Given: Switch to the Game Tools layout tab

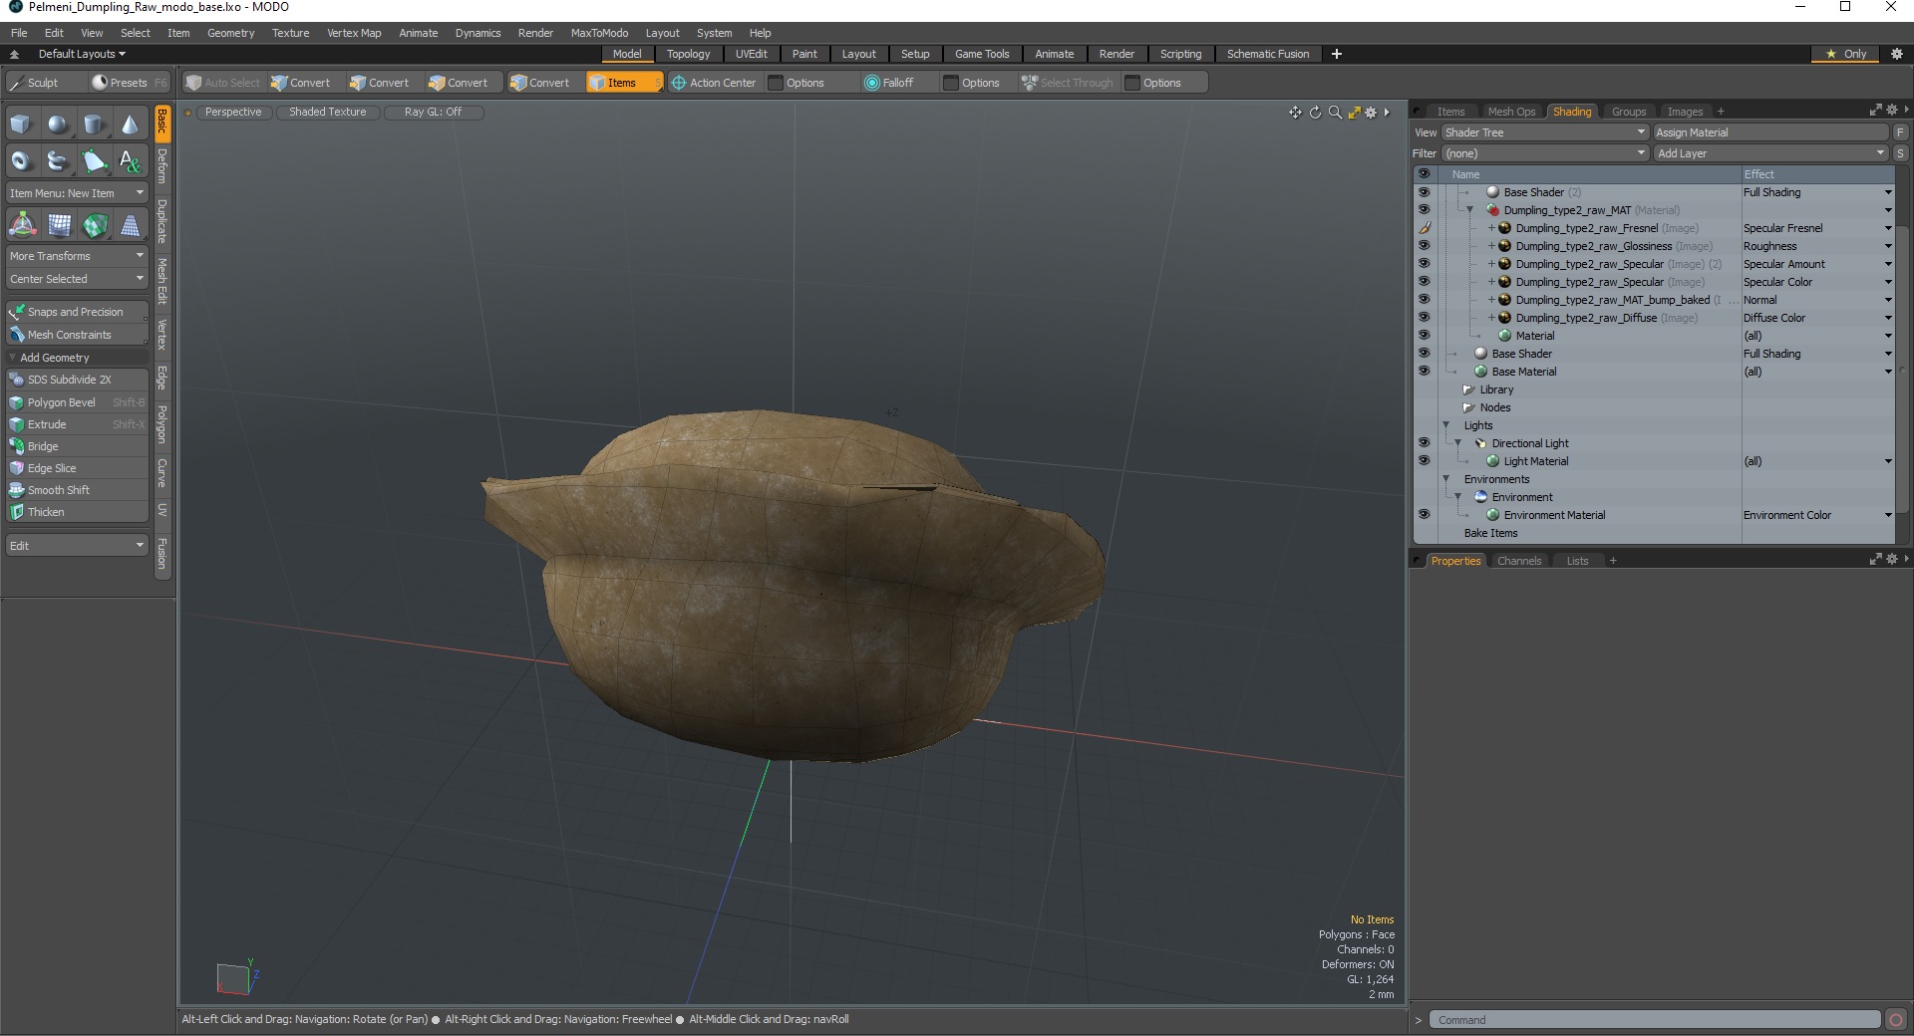Looking at the screenshot, I should click(982, 54).
